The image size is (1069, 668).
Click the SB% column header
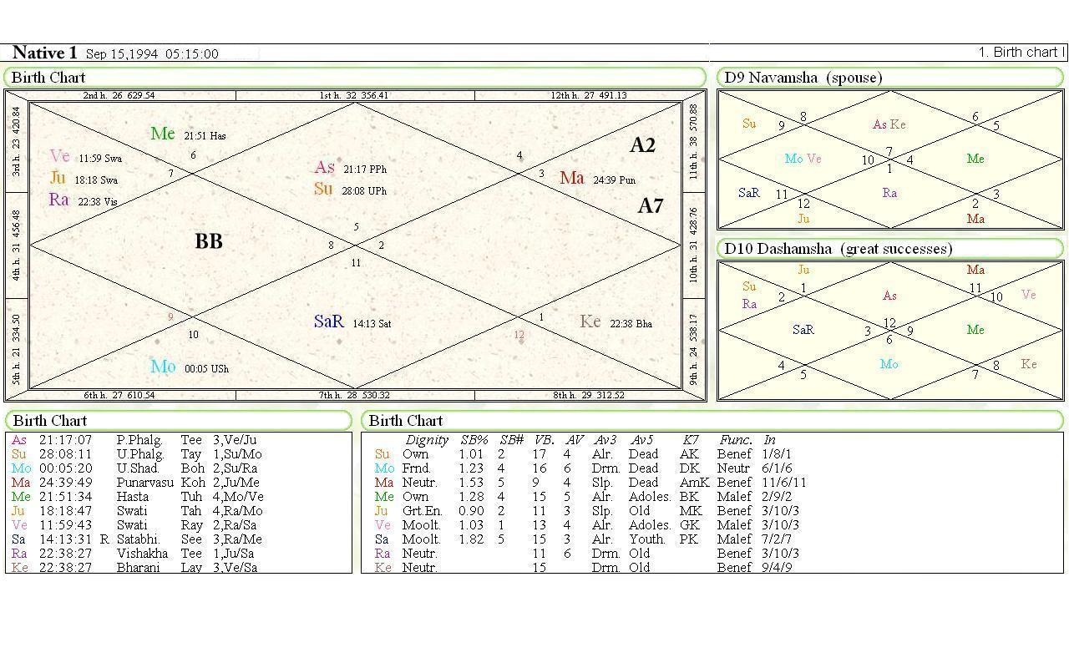click(474, 440)
